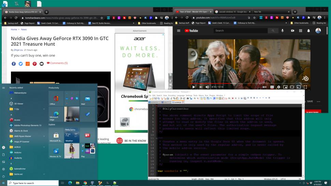
Task: Seek along the YouTube progress bar
Action: point(249,83)
